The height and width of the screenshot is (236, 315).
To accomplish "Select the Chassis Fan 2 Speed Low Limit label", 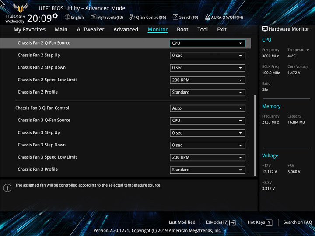I will point(47,80).
